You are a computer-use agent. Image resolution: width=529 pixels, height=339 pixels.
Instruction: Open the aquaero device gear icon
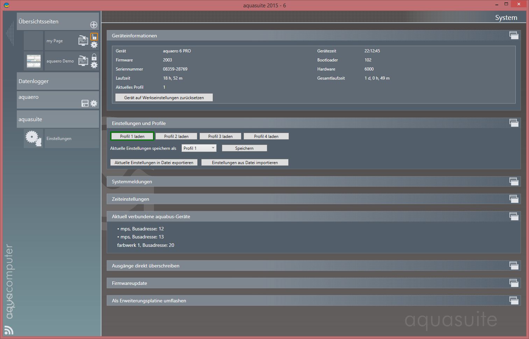click(94, 103)
